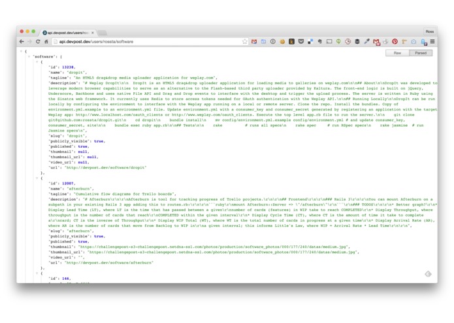
Task: Switch to the Raw JSON view
Action: click(397, 53)
